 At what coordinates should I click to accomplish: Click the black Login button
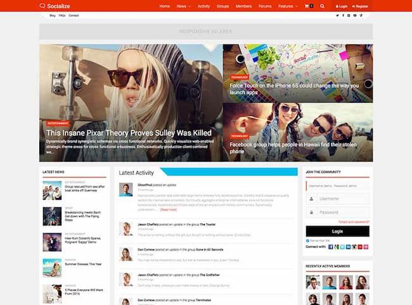337,231
